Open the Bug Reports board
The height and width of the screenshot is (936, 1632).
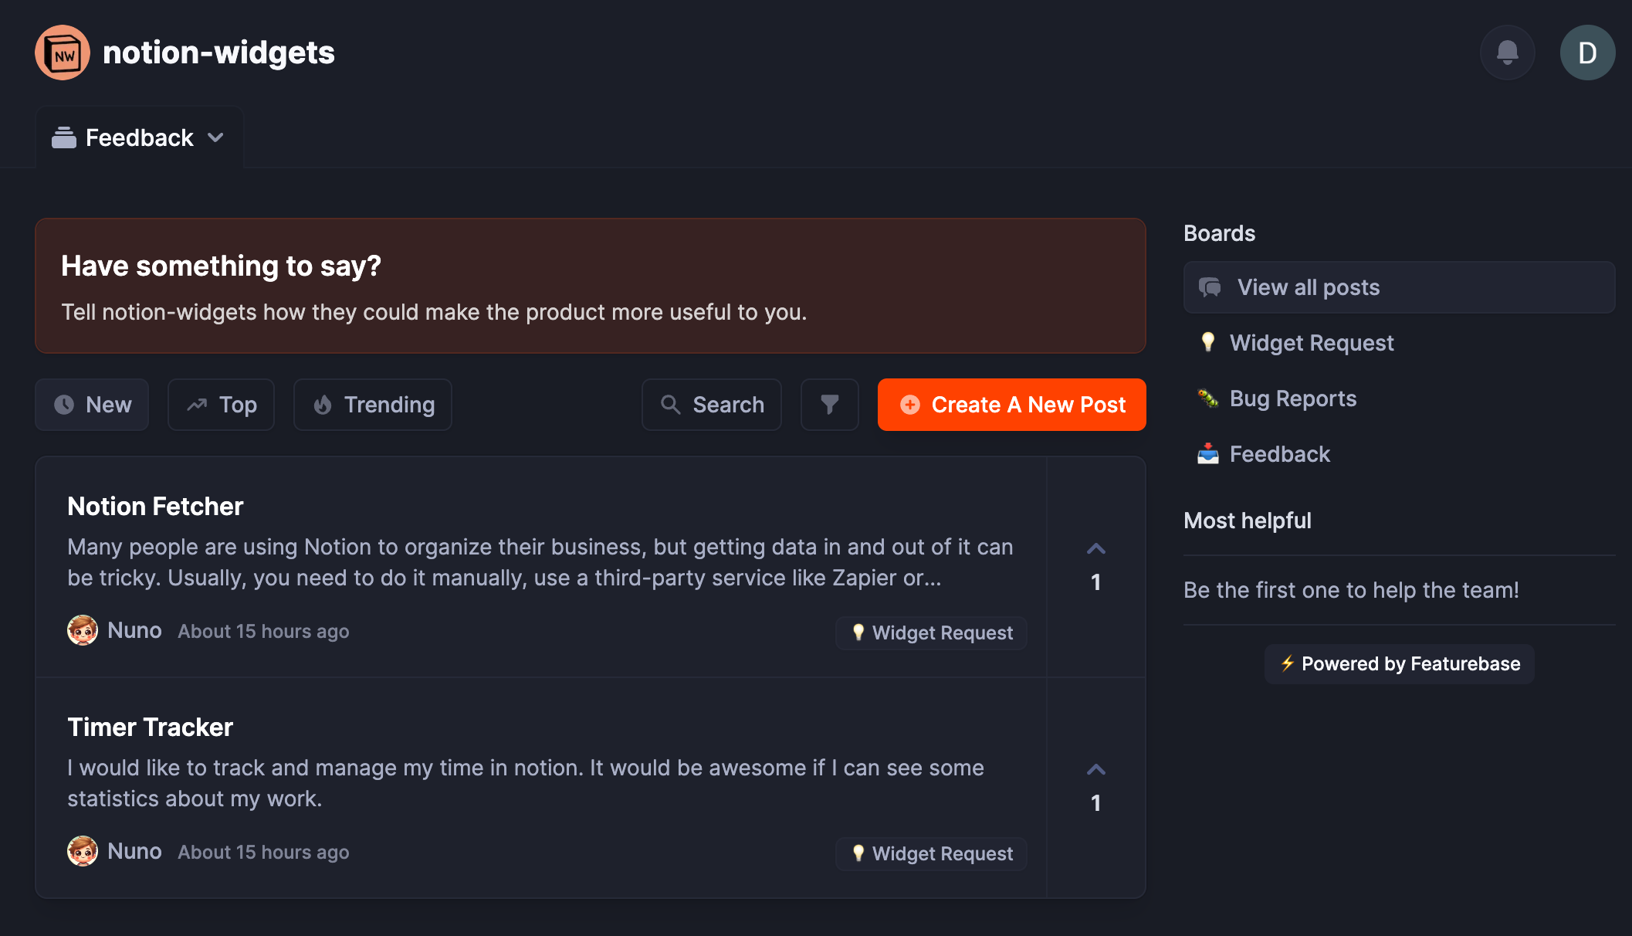[1292, 398]
